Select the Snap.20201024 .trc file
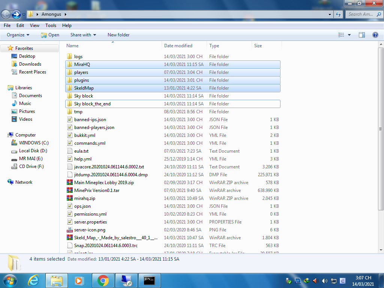384x288 pixels. [172, 245]
